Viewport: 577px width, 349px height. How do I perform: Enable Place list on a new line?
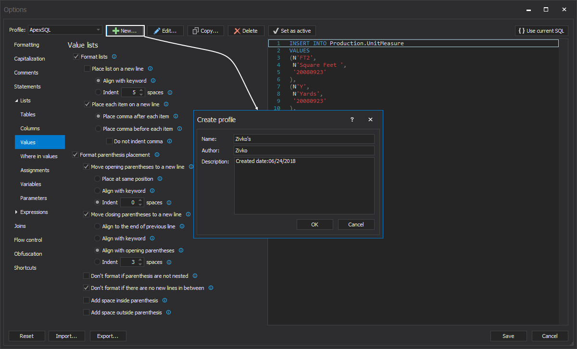[x=87, y=69]
